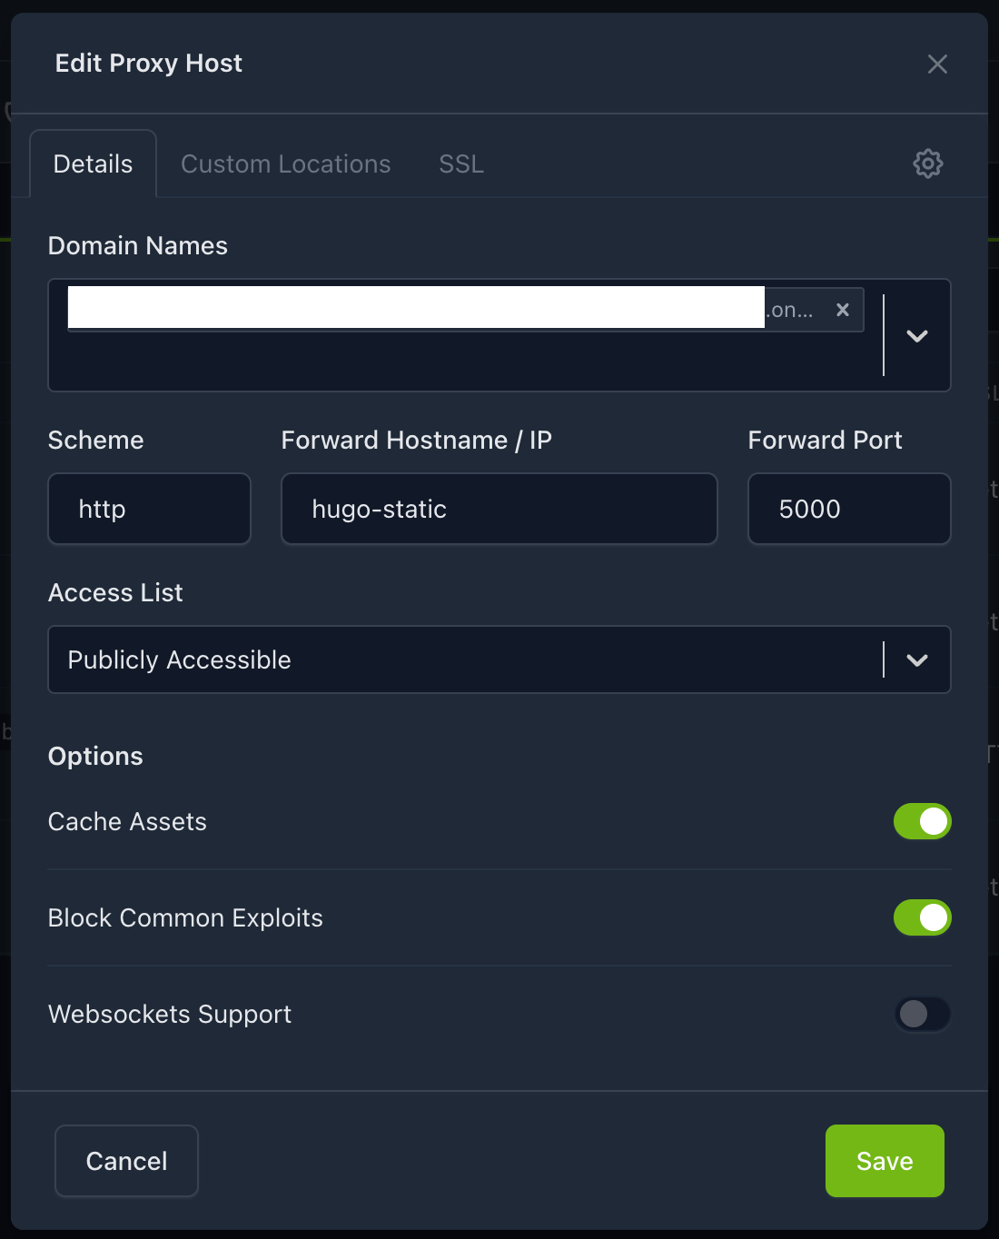Remove the domain name tag

coord(842,310)
